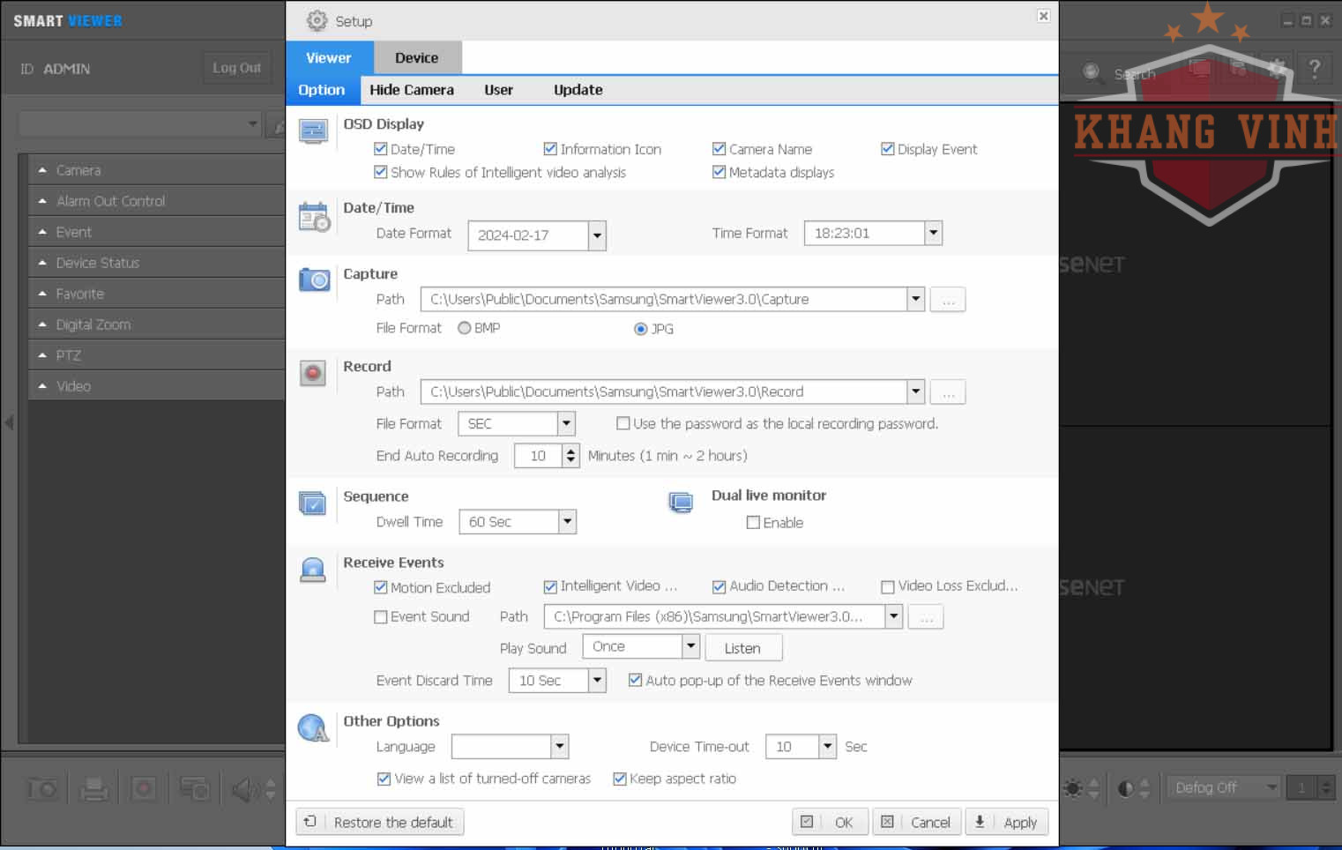
Task: Switch to the Device tab
Action: click(x=417, y=58)
